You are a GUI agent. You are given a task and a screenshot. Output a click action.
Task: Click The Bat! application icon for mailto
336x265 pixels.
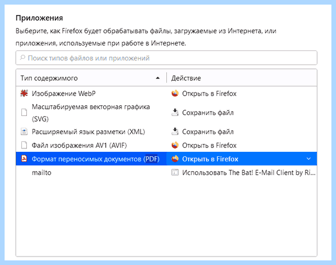(175, 173)
